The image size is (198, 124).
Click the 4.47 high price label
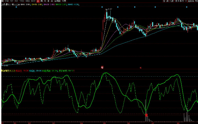[x=110, y=9]
